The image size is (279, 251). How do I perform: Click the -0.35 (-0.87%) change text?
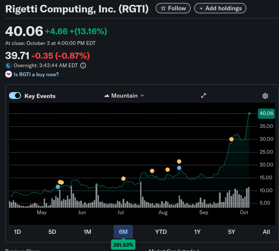pyautogui.click(x=60, y=56)
